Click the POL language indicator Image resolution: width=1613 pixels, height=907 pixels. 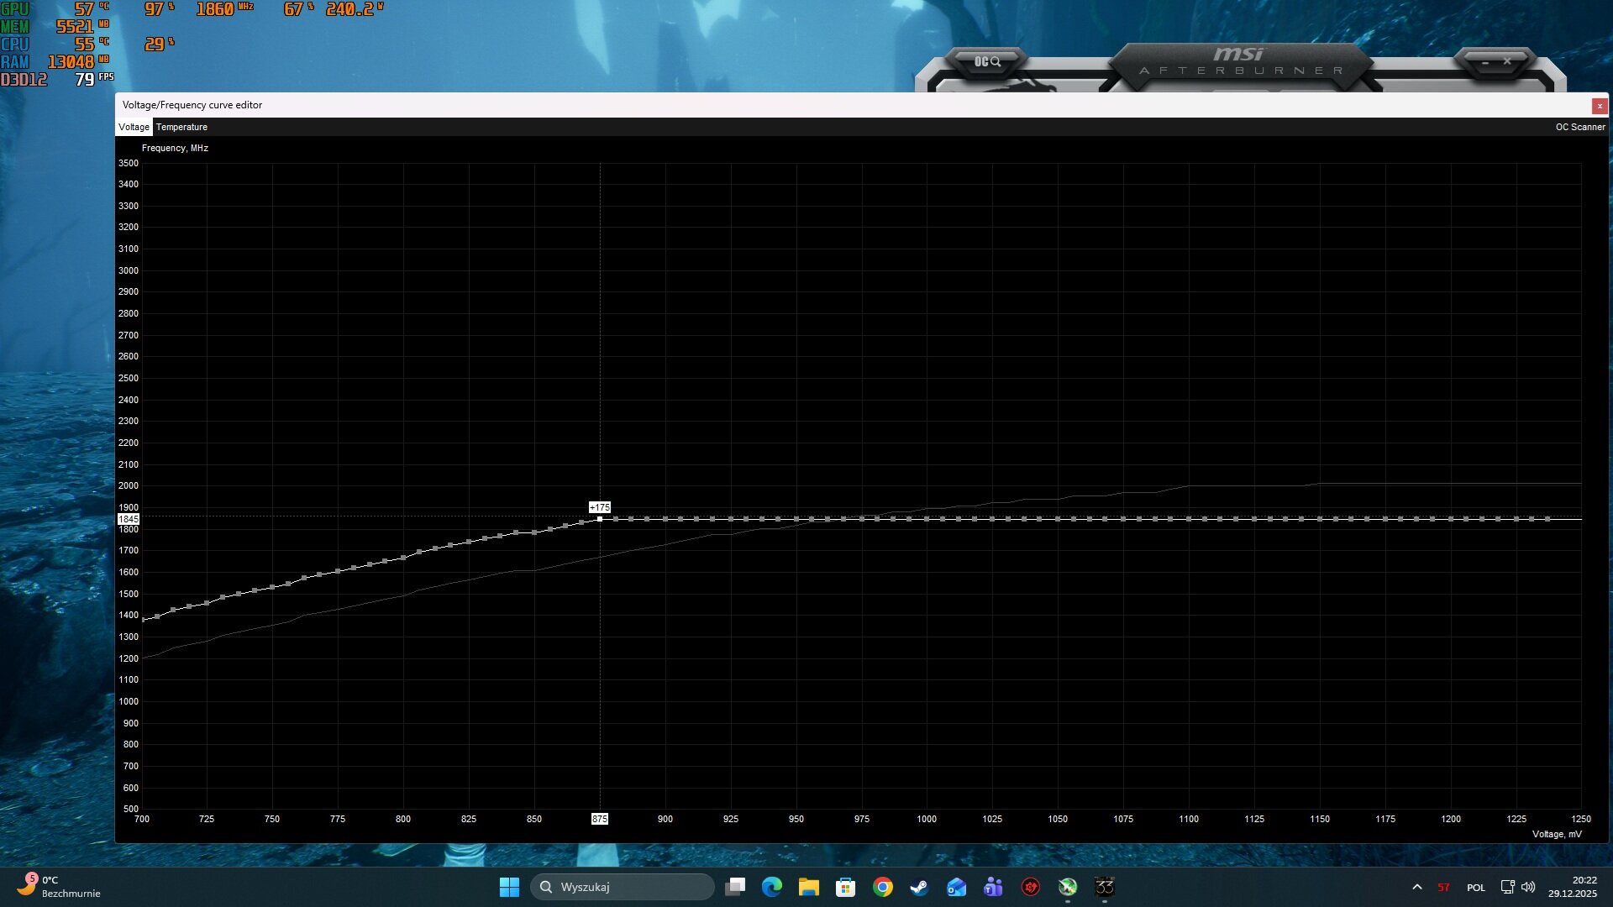pos(1476,887)
